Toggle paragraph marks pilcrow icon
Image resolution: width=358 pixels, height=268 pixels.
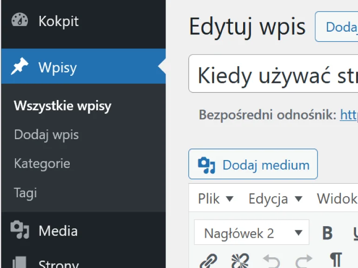click(336, 260)
